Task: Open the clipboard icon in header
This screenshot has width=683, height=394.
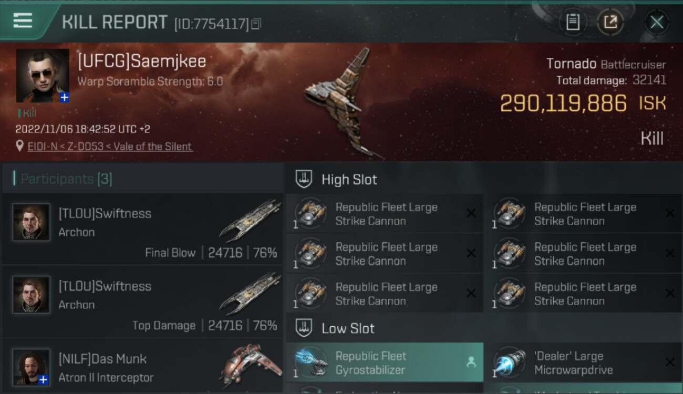Action: [x=573, y=22]
